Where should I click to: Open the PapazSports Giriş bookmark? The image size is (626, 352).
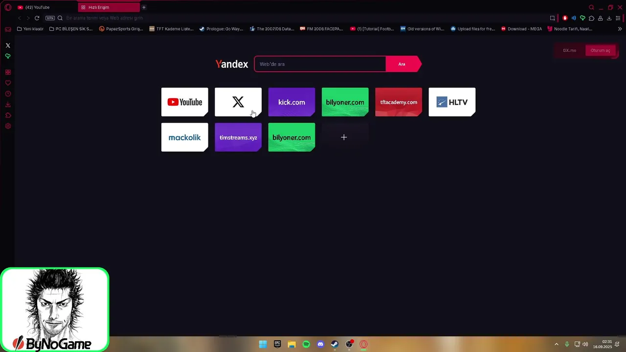[121, 29]
